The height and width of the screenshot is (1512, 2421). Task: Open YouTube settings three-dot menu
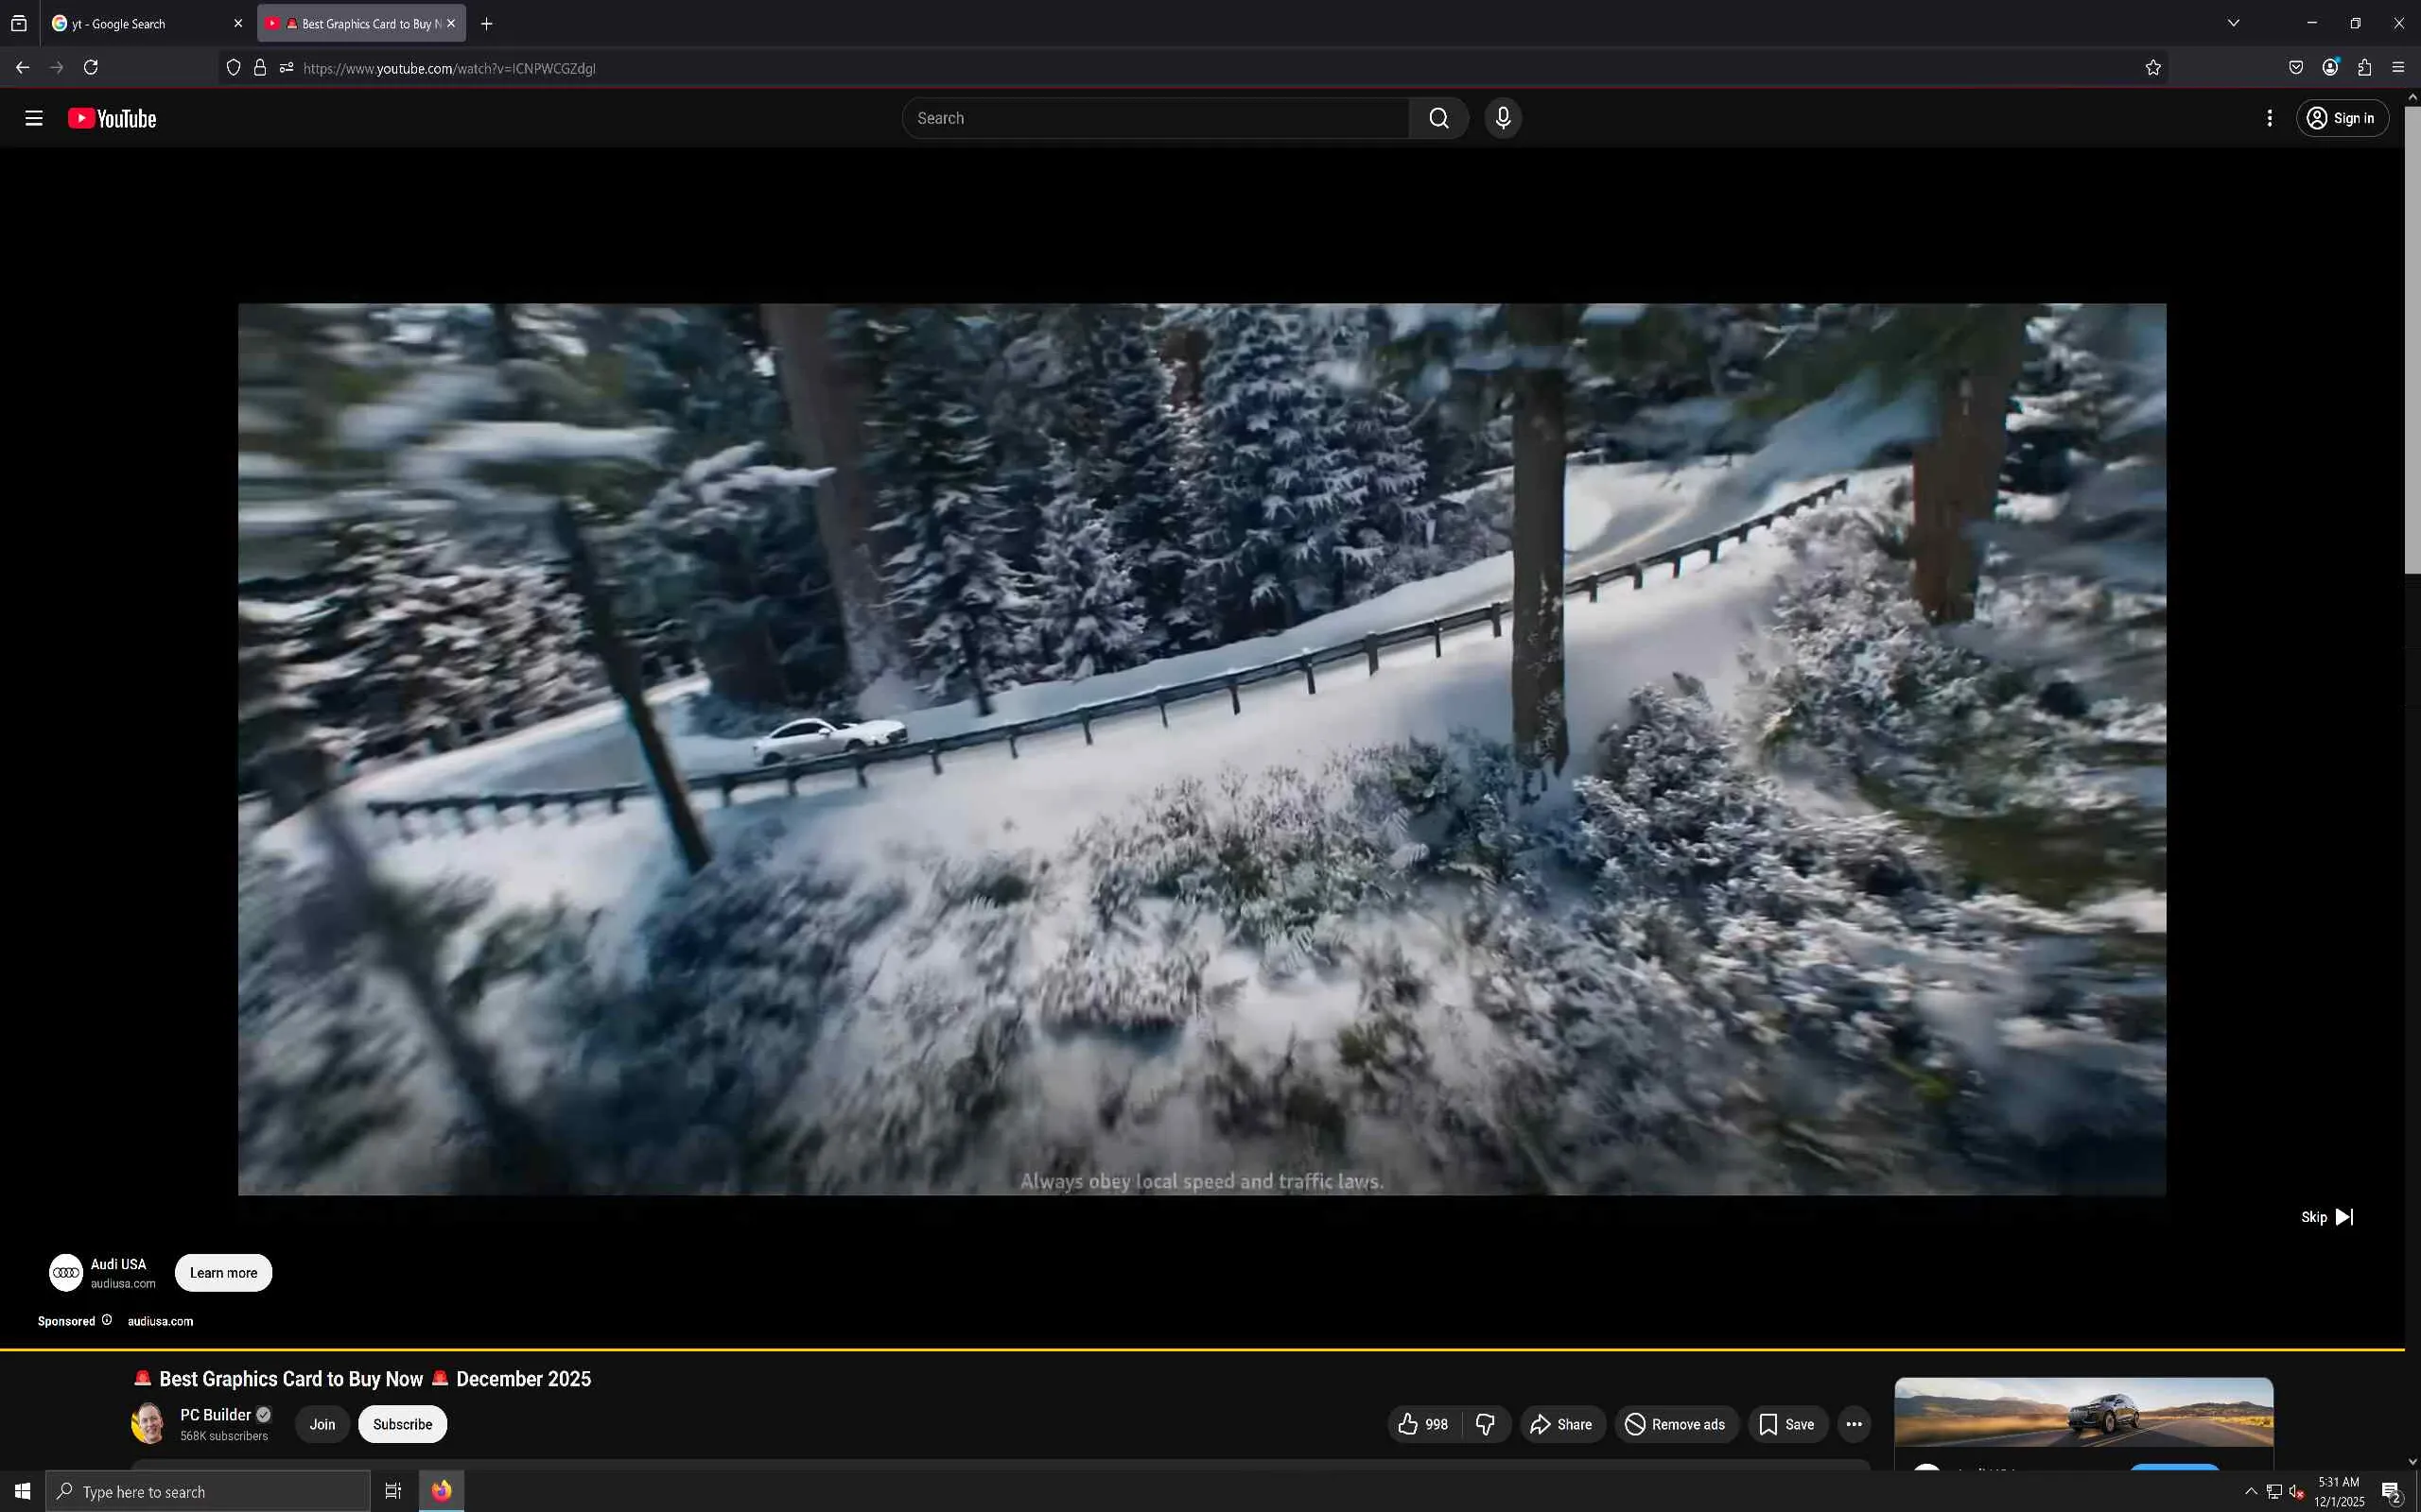[2269, 118]
